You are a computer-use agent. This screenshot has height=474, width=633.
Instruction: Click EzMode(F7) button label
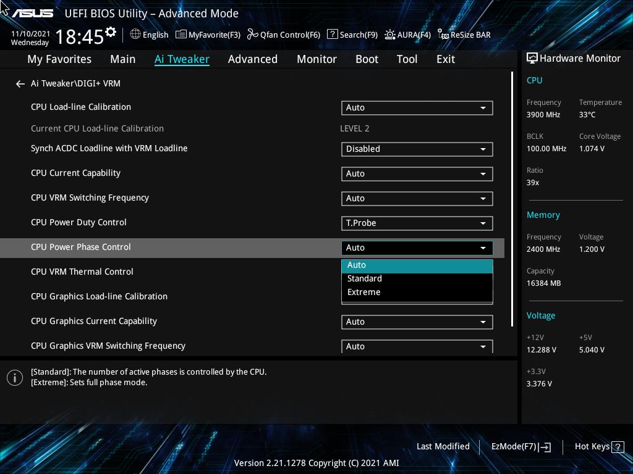click(514, 447)
